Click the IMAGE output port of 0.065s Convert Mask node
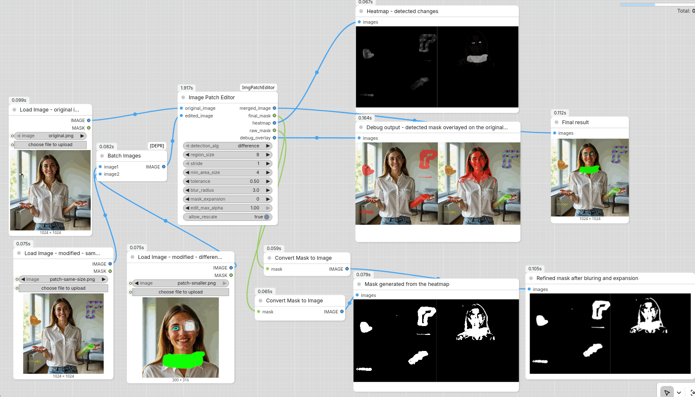This screenshot has height=397, width=695. point(342,312)
